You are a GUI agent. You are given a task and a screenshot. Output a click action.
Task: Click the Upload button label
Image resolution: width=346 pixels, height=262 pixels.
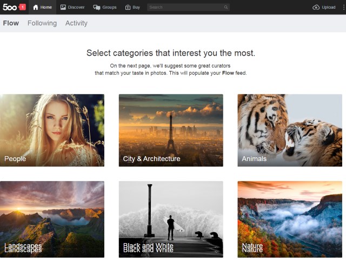coord(329,7)
